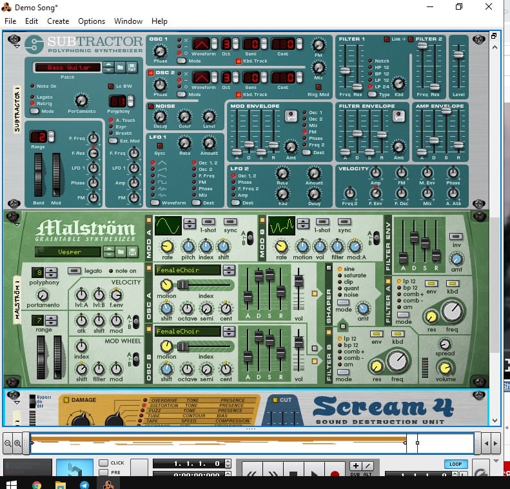The width and height of the screenshot is (510, 489).
Task: Open Telegram from the taskbar
Action: pyautogui.click(x=84, y=485)
